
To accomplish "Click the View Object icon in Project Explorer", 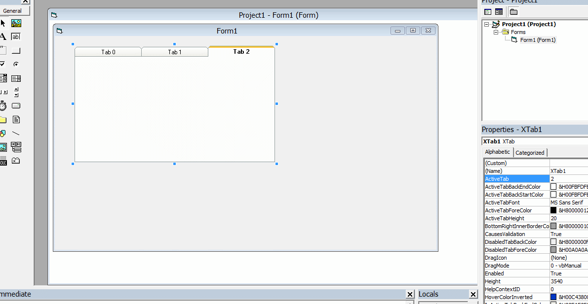I will (499, 11).
